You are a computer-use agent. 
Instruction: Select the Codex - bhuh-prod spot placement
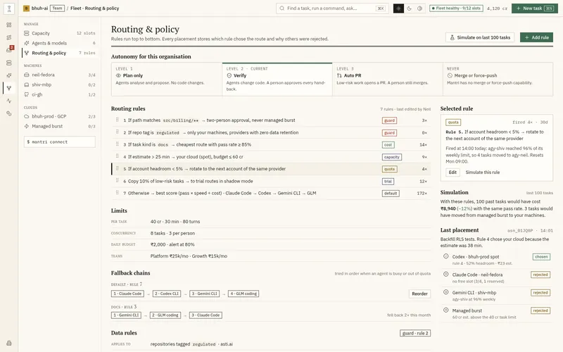tap(497, 260)
